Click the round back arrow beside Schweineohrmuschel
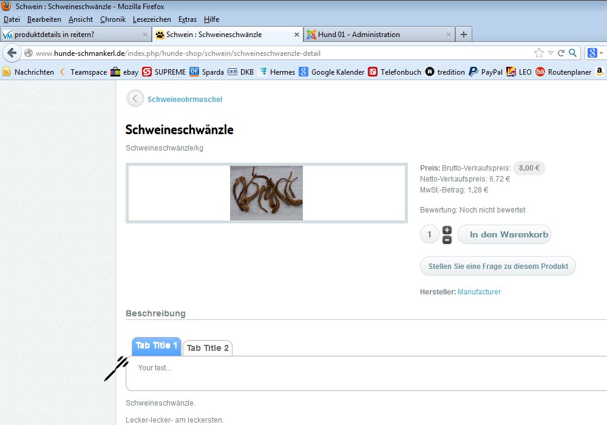The image size is (607, 425). coord(135,99)
